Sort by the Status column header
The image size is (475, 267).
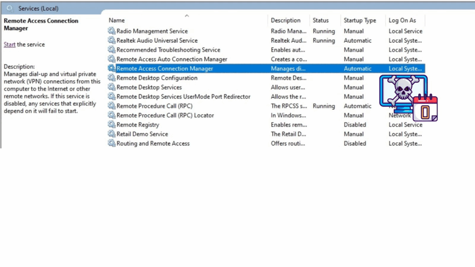pyautogui.click(x=321, y=20)
